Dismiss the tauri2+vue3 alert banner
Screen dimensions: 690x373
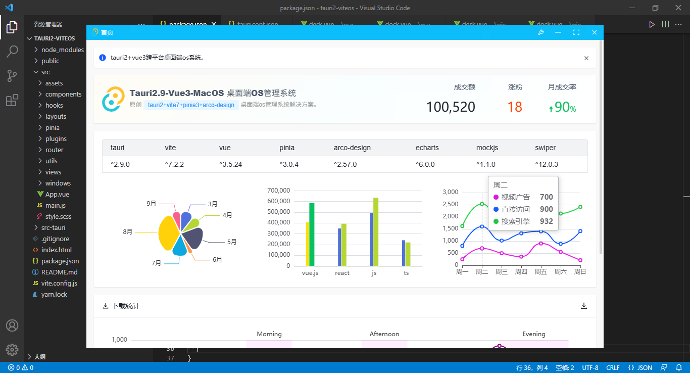586,58
